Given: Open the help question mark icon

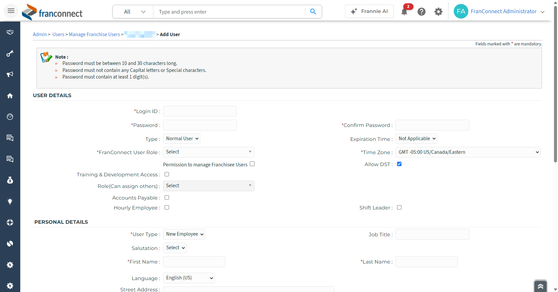Looking at the screenshot, I should pos(421,12).
